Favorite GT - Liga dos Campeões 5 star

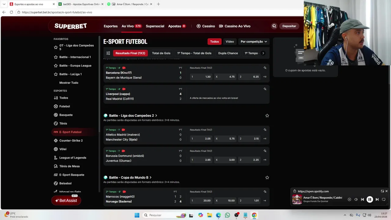(x=56, y=47)
